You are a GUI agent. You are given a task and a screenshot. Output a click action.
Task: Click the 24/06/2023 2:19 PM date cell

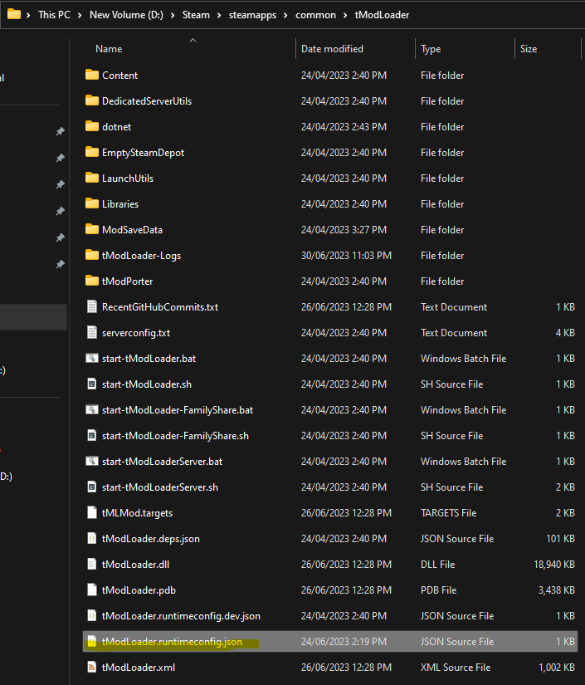[x=344, y=641]
